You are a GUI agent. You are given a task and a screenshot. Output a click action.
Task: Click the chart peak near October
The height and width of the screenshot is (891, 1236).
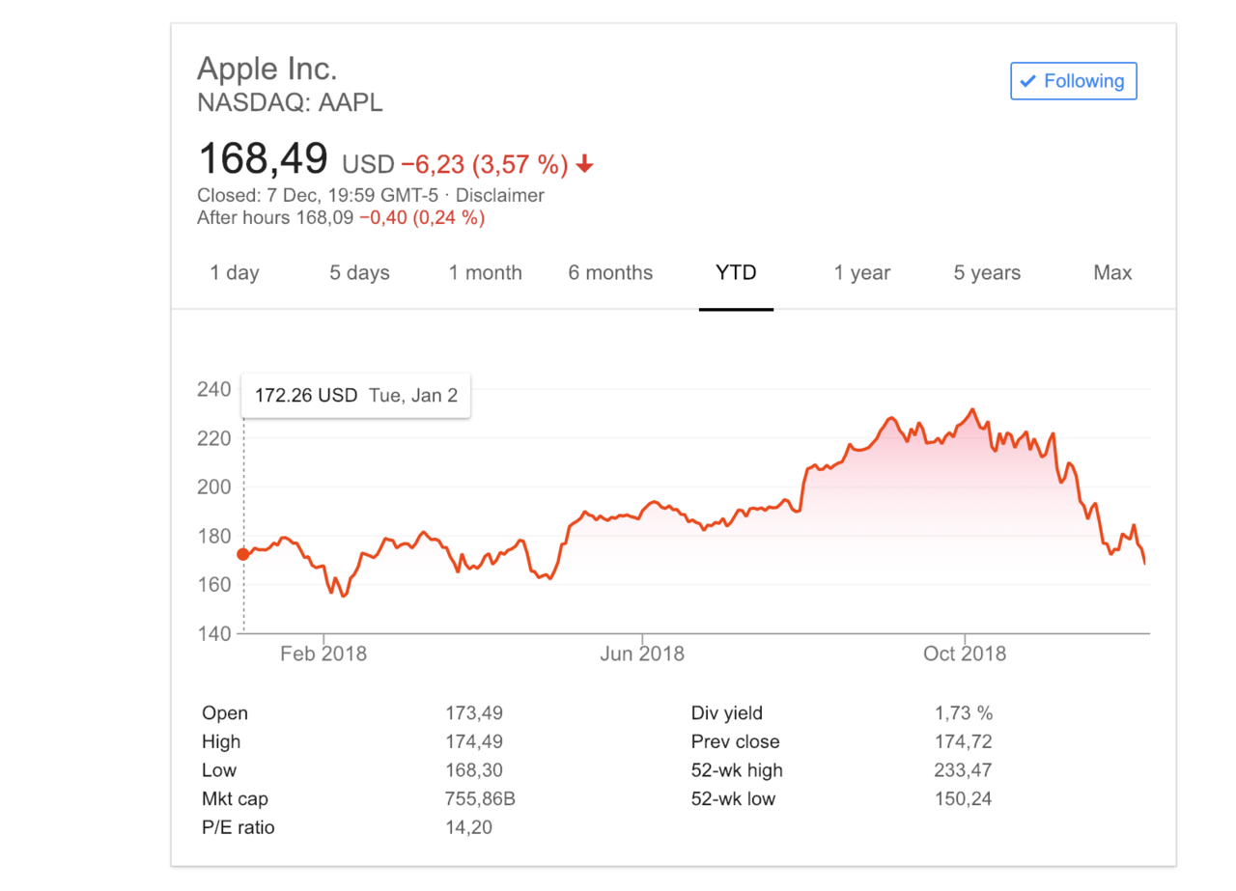click(x=972, y=409)
